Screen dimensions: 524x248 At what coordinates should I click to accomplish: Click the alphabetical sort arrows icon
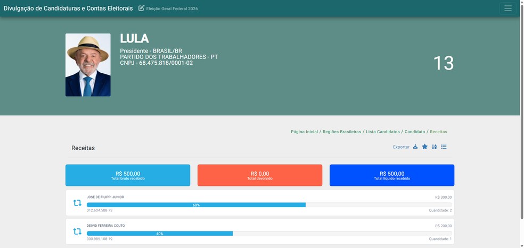click(434, 147)
